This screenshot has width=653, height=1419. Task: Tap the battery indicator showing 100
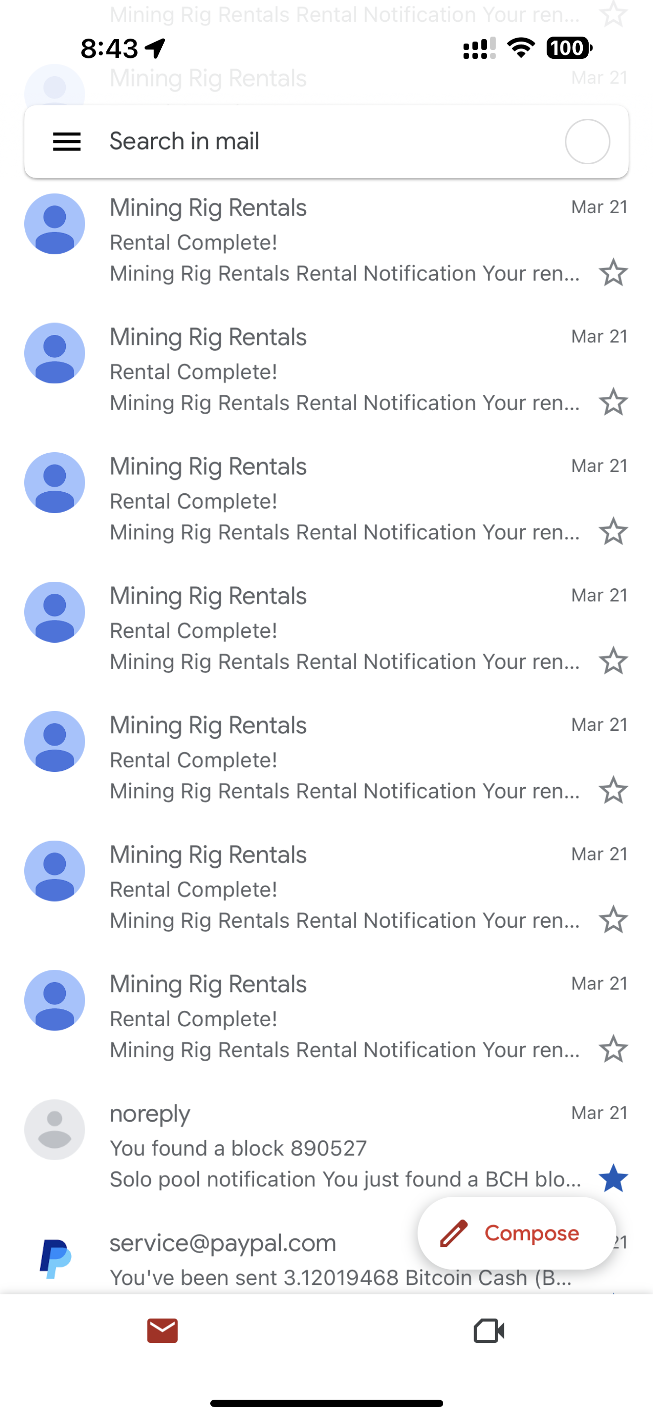tap(569, 48)
